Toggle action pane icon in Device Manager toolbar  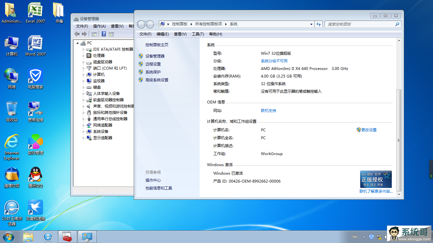tap(111, 34)
